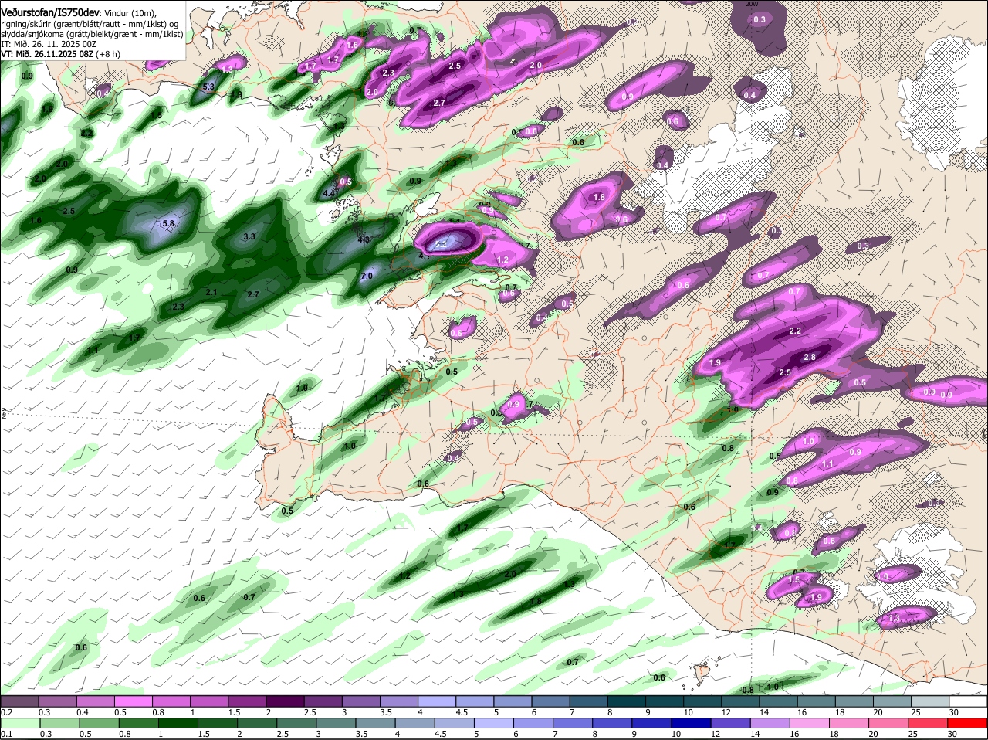This screenshot has width=988, height=740.
Task: Click the 20W longitude label
Action: (753, 4)
